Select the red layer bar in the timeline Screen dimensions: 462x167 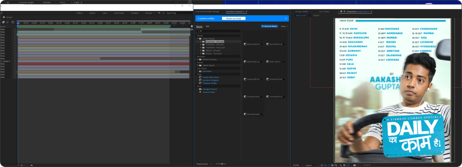pos(103,64)
